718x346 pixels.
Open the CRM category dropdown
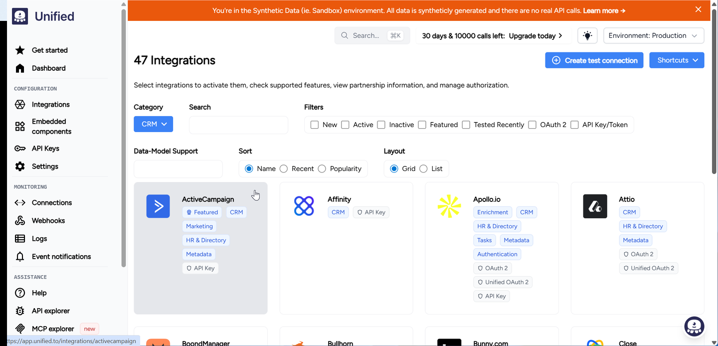[x=153, y=124]
